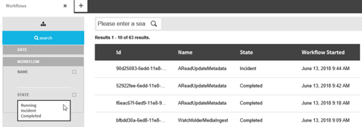Click the hierarchy tree icon in sidebar
This screenshot has height=127, width=362.
point(43,24)
